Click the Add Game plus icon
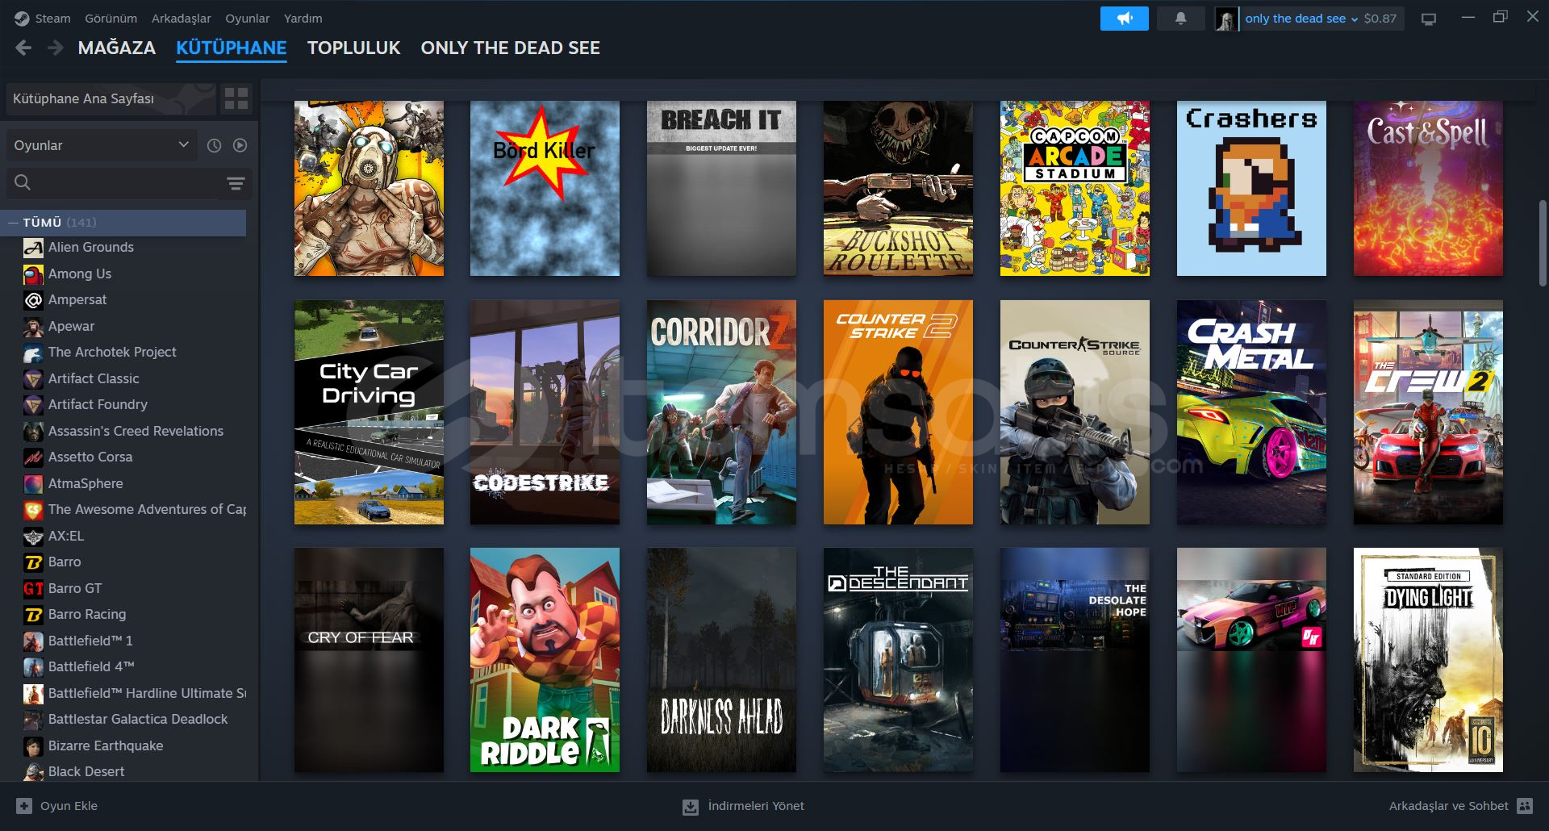 click(24, 806)
